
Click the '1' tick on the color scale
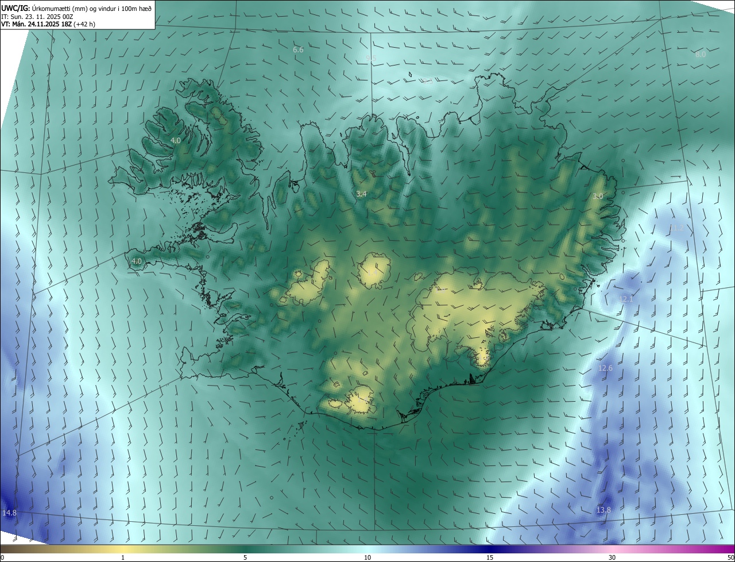(x=123, y=557)
